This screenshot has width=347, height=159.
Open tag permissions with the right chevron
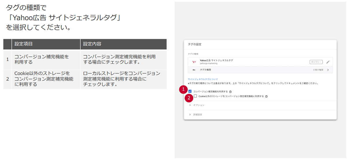[x=328, y=70]
